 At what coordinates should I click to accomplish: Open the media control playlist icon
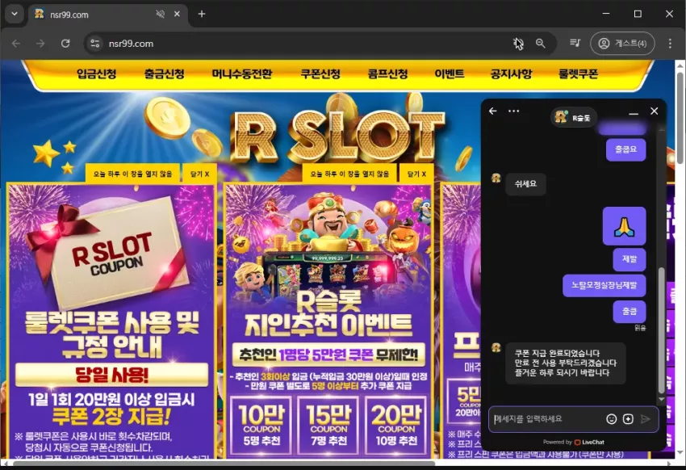[575, 43]
